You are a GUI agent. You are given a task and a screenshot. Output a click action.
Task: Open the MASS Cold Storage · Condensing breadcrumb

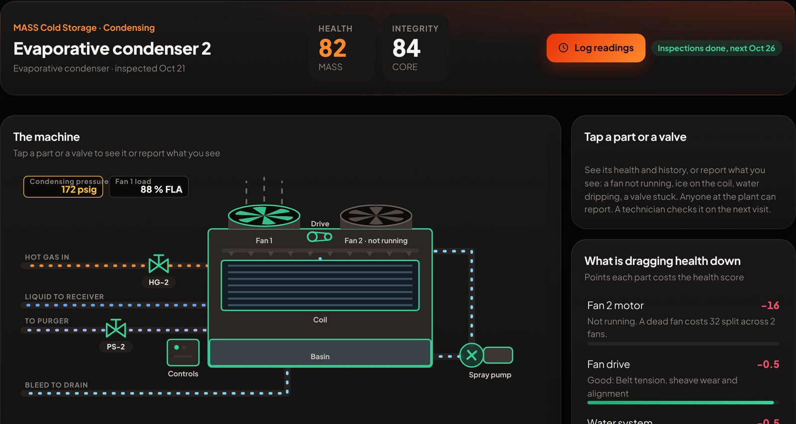pos(84,28)
